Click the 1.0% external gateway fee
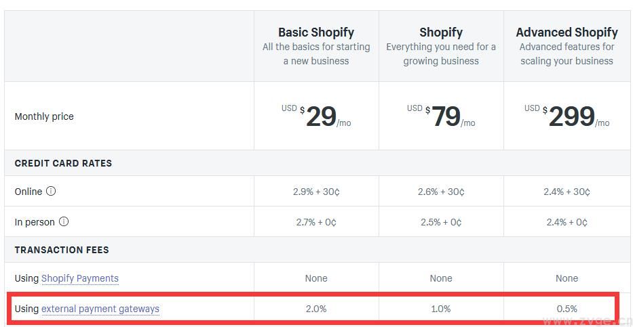This screenshot has height=327, width=633. (x=441, y=309)
